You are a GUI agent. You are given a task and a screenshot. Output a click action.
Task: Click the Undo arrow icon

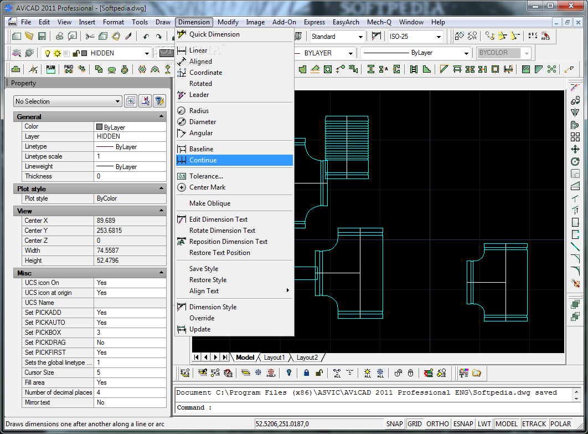tap(146, 37)
